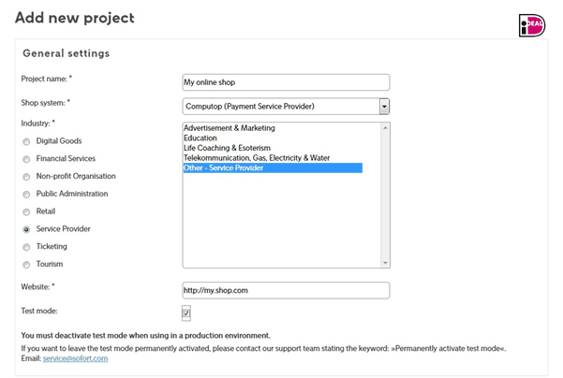Select Non-profit Organisation radio button
This screenshot has height=378, width=563.
click(x=26, y=177)
